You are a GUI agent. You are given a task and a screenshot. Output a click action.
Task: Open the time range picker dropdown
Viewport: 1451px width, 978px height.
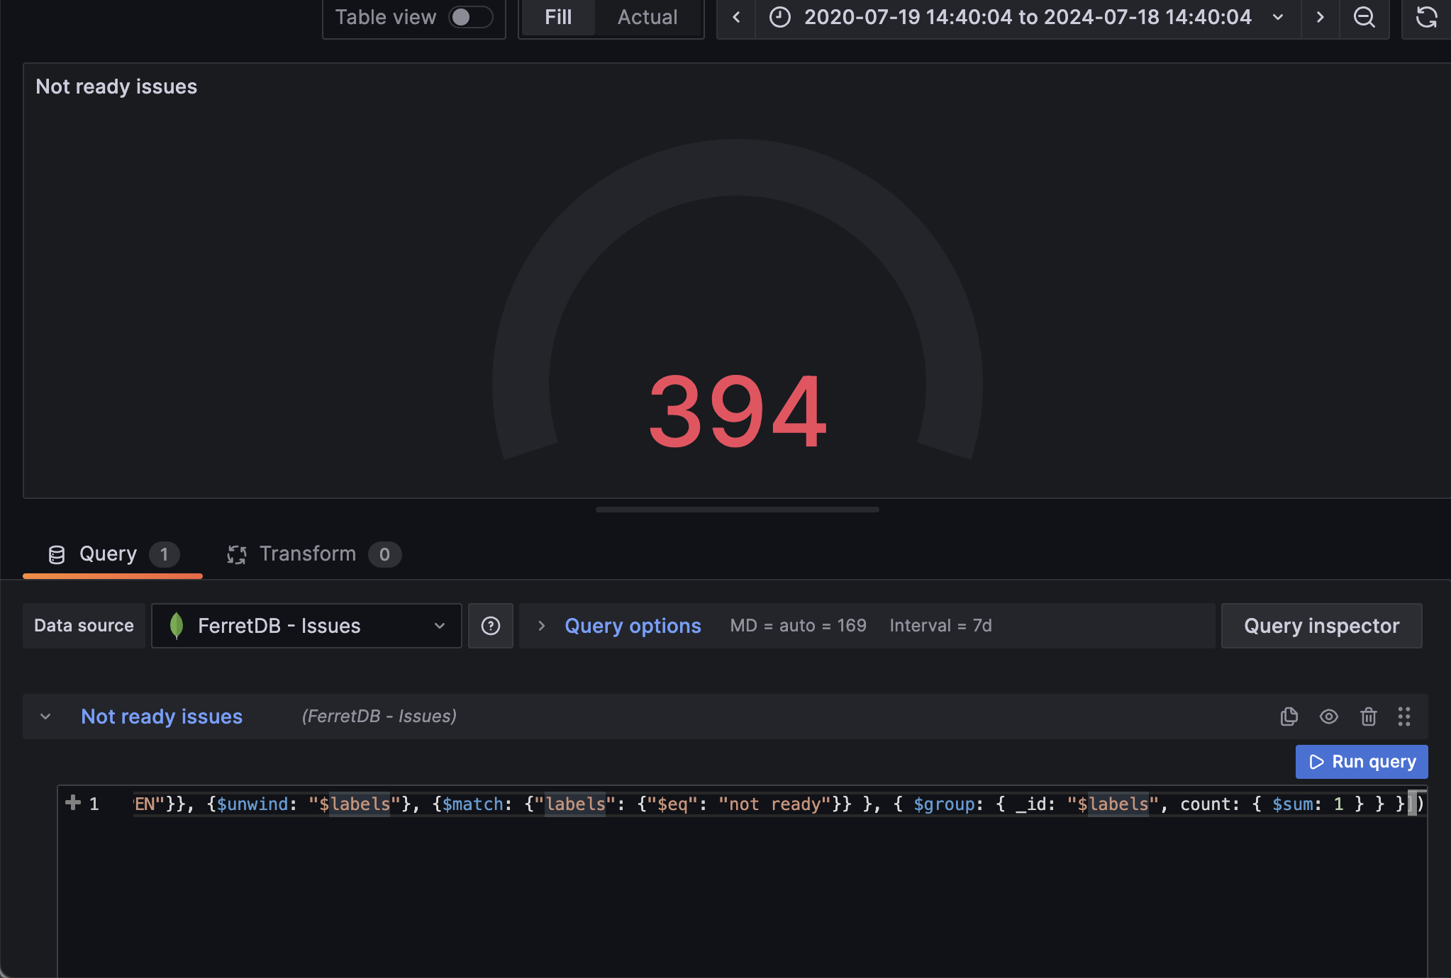(1028, 17)
